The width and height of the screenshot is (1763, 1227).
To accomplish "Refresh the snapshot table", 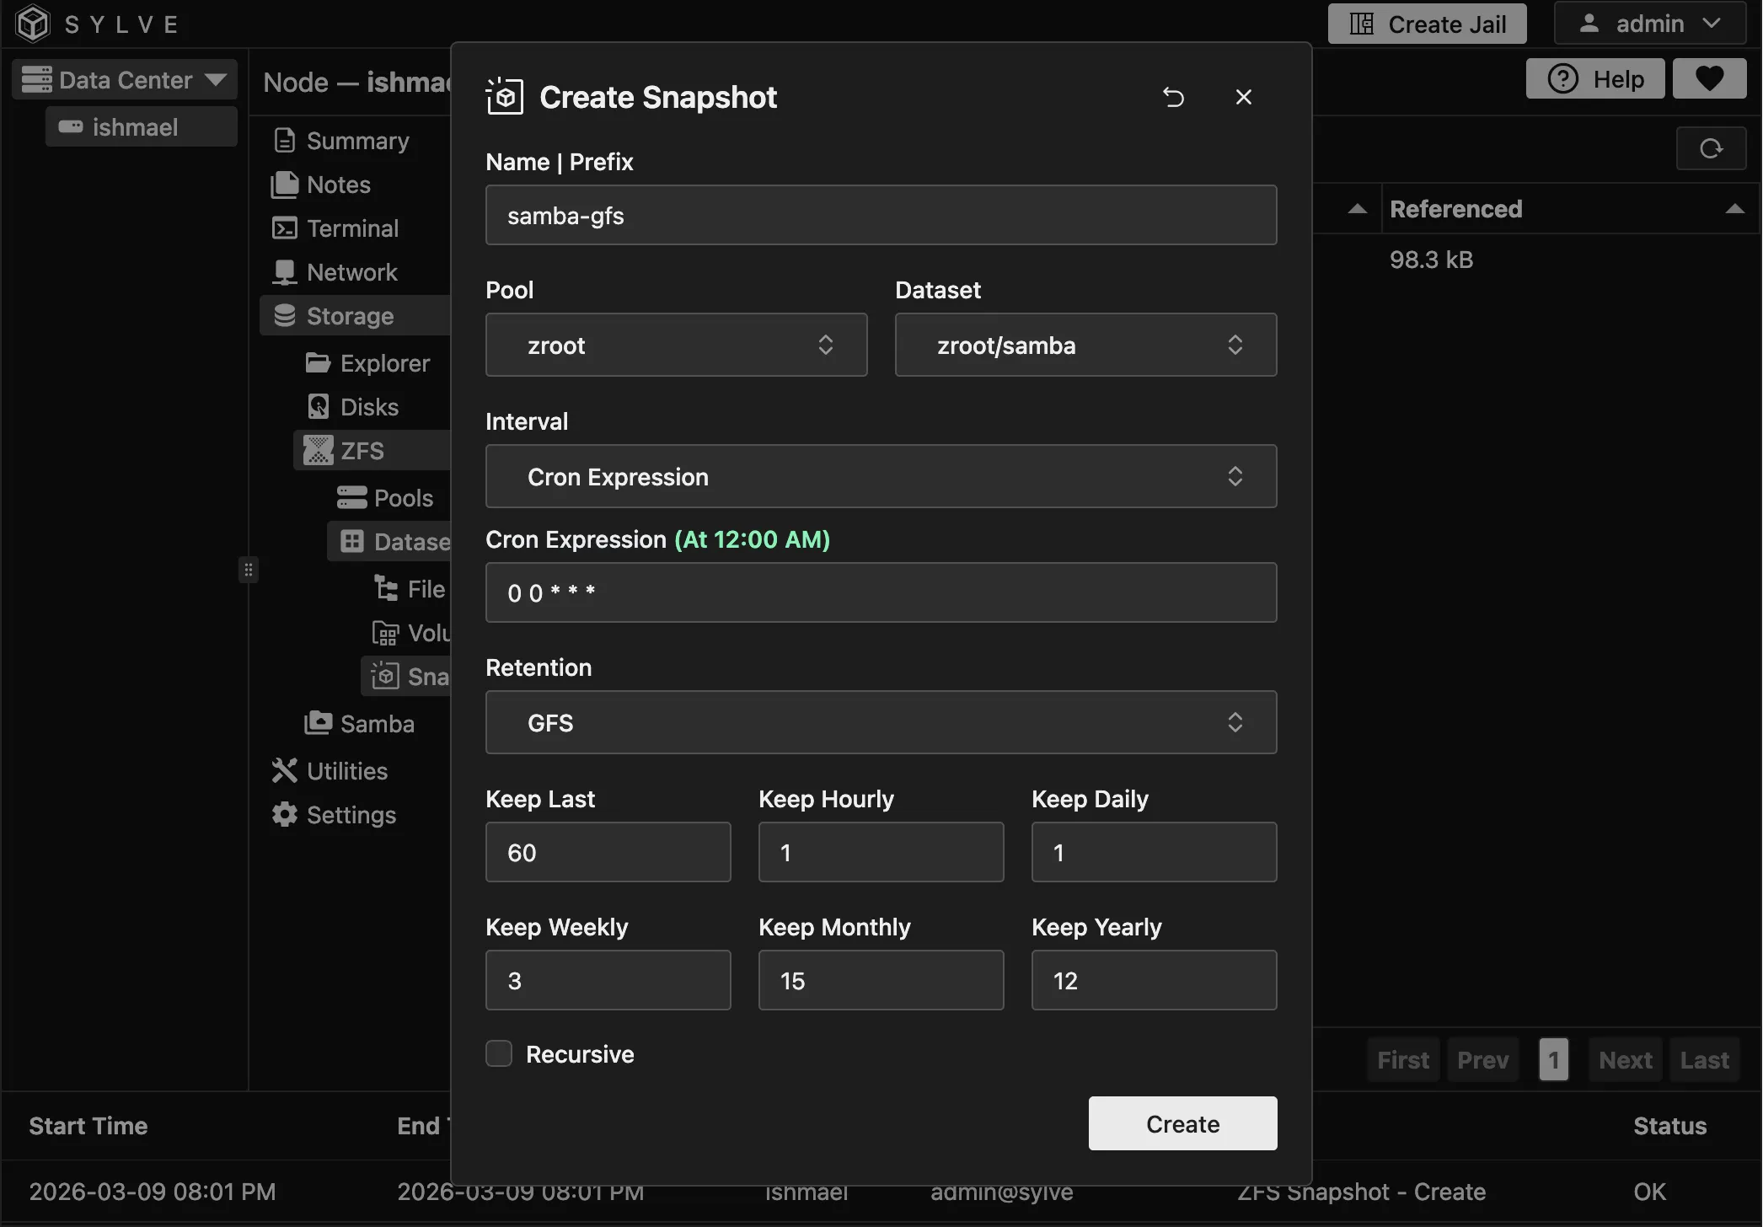I will (x=1711, y=147).
